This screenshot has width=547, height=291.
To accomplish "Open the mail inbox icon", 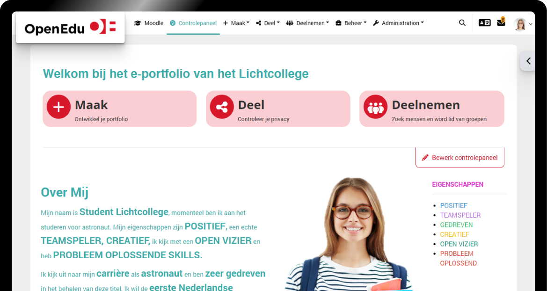I will pos(501,22).
